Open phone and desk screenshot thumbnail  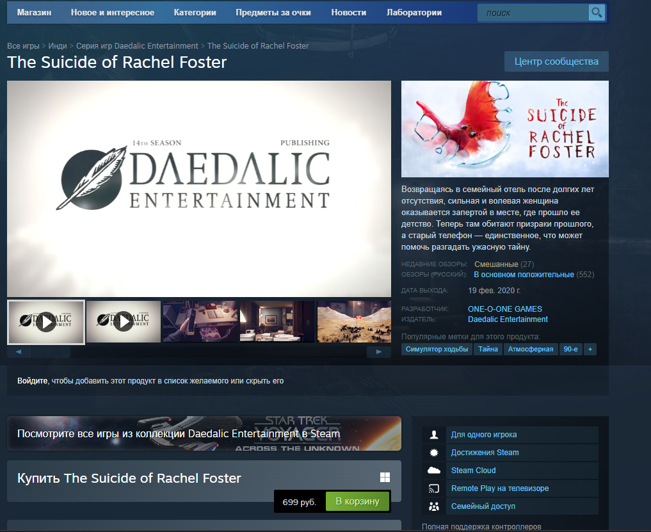(x=200, y=322)
